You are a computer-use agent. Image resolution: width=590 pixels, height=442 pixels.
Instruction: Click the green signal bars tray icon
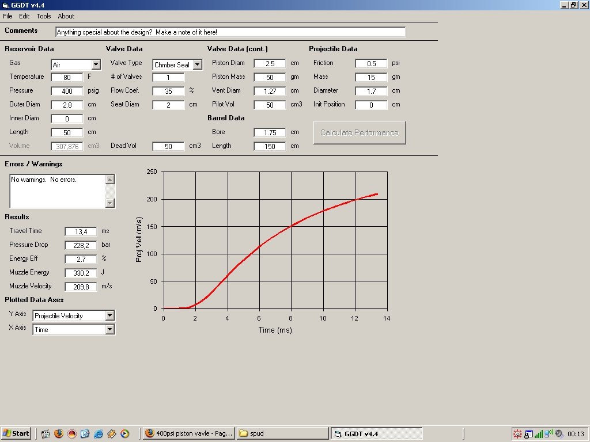[538, 433]
